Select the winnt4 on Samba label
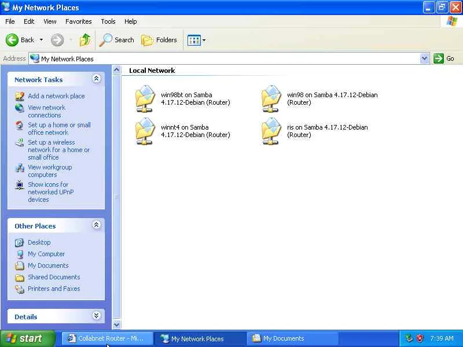Screen dimensions: 463x347 coord(195,131)
